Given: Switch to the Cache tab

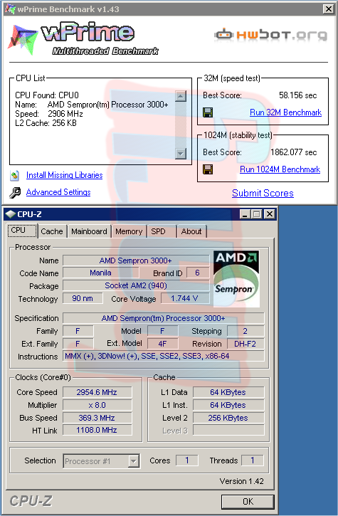Looking at the screenshot, I should pyautogui.click(x=52, y=231).
